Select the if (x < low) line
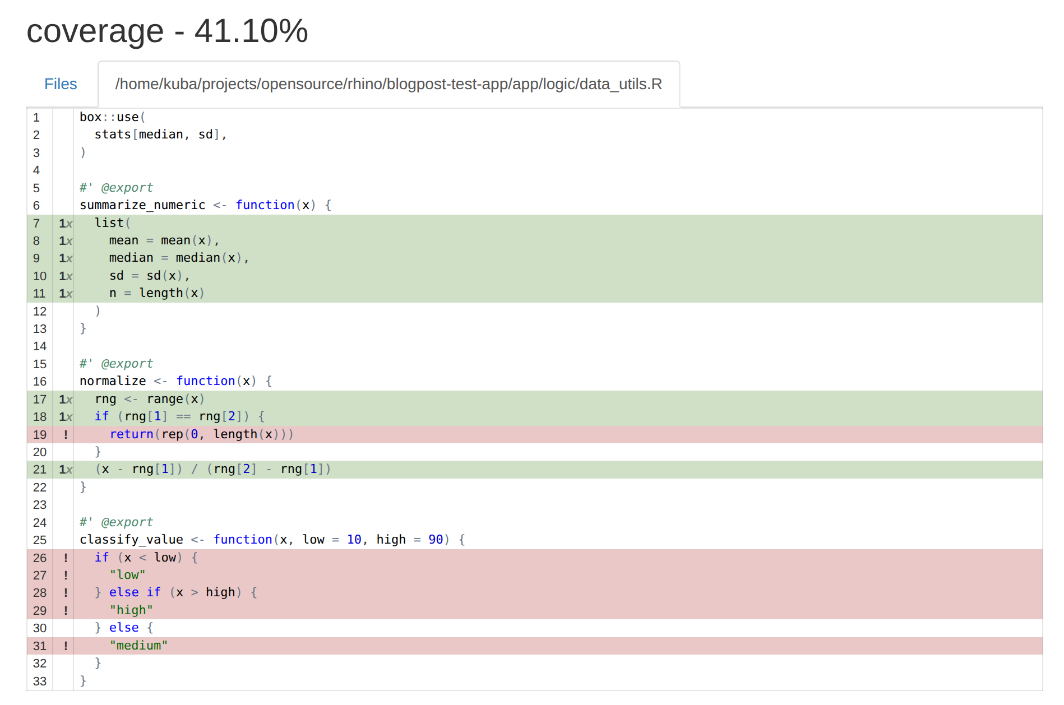 coord(146,558)
